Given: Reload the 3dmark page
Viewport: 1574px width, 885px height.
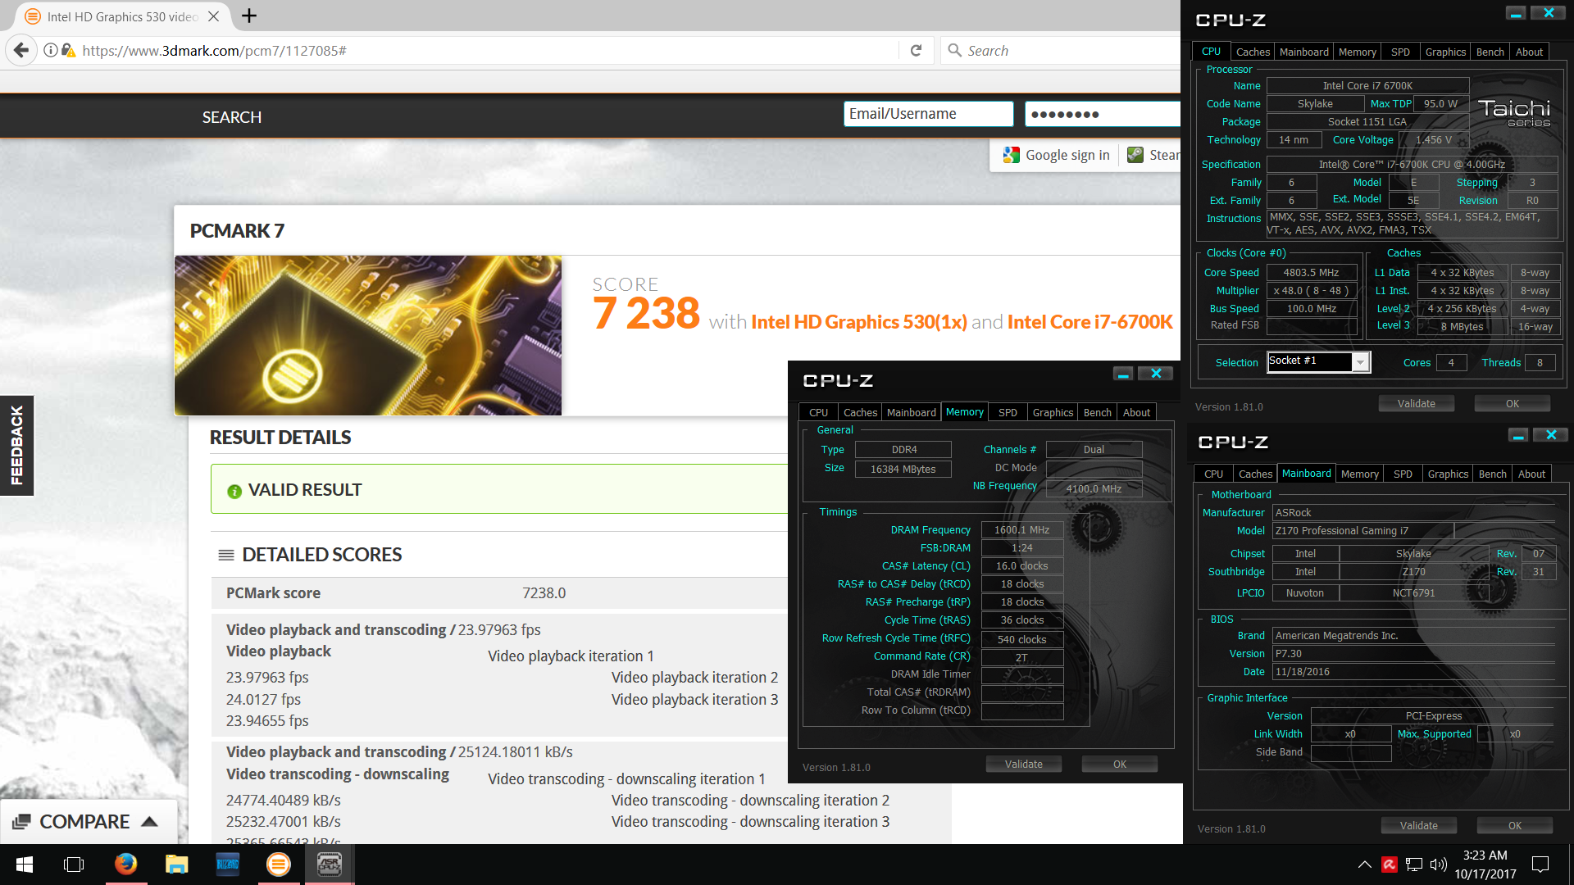Looking at the screenshot, I should tap(916, 51).
